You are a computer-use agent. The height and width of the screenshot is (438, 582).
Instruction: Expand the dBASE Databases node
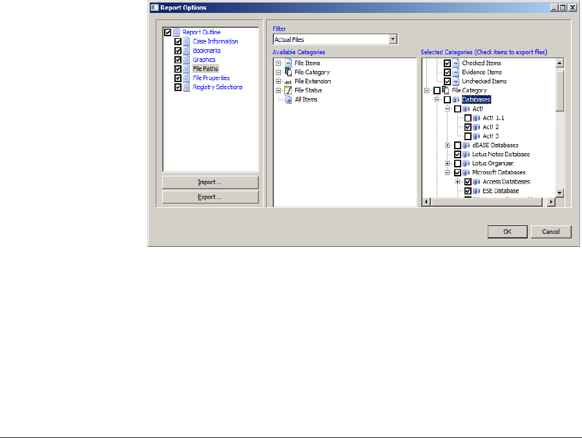[448, 145]
